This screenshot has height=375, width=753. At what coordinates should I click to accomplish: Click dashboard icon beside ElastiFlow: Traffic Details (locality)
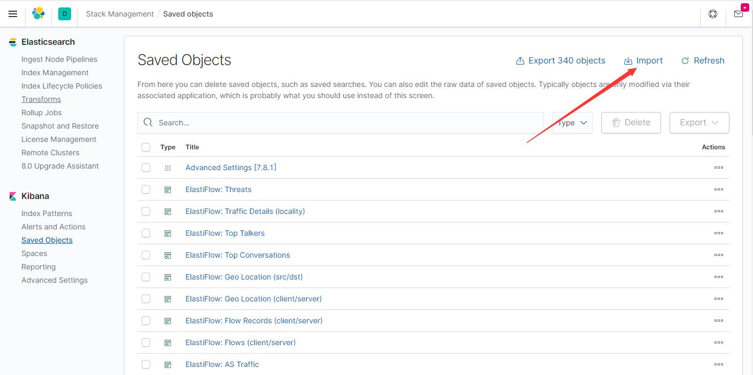coord(168,211)
